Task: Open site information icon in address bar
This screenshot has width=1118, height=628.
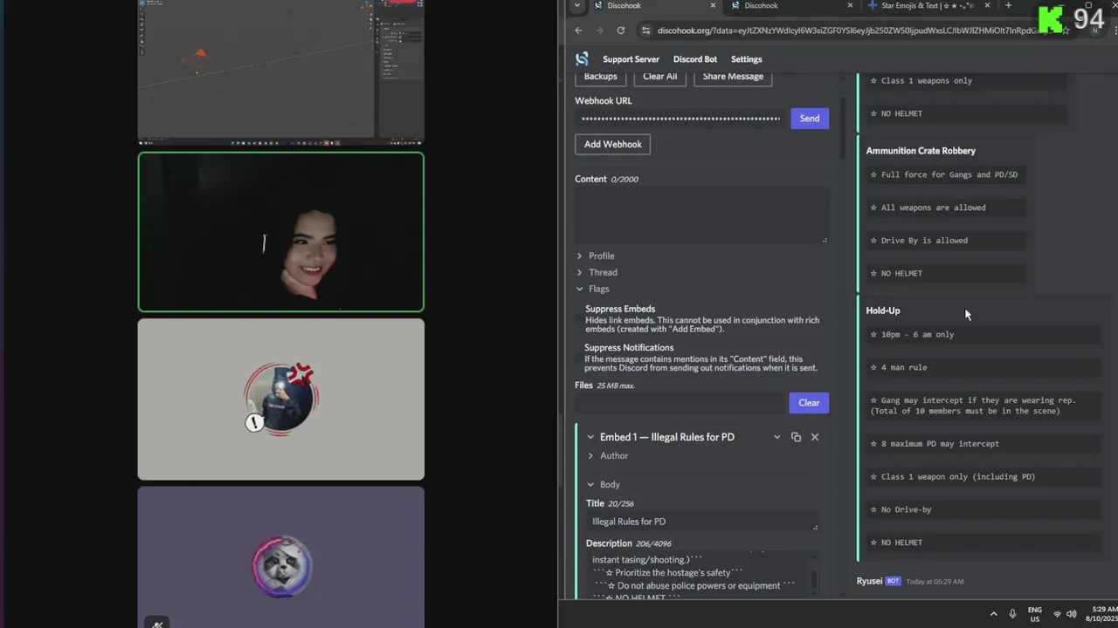Action: pos(645,31)
